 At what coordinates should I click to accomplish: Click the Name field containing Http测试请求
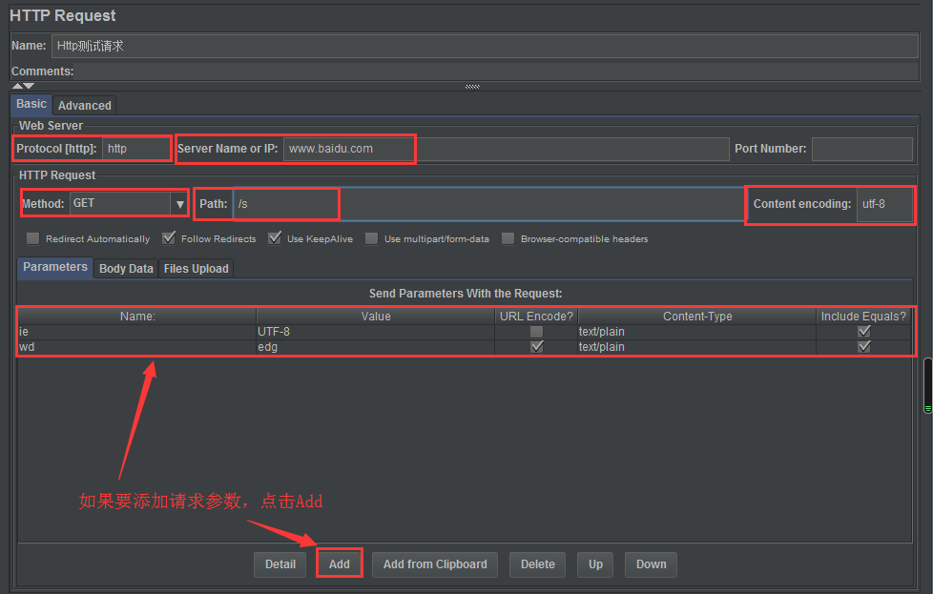pos(485,46)
